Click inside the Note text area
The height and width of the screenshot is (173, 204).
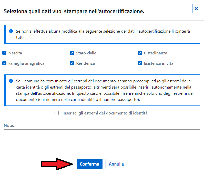coord(102,138)
